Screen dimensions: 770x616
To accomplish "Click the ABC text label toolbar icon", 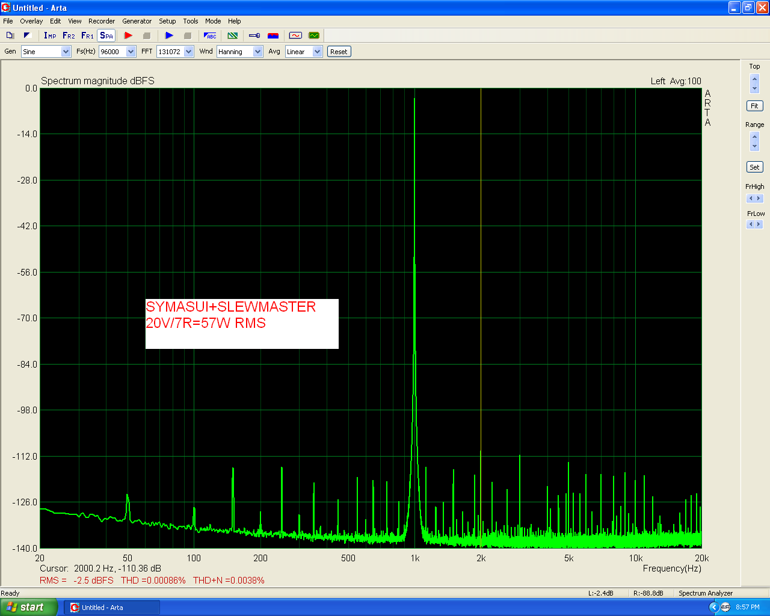I will [210, 35].
